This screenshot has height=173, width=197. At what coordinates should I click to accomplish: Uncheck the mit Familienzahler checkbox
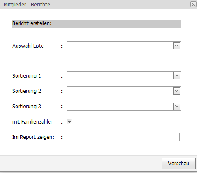tap(69, 122)
